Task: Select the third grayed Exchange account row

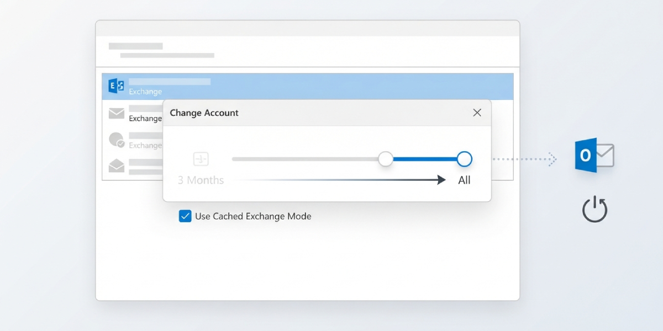Action: [x=133, y=141]
